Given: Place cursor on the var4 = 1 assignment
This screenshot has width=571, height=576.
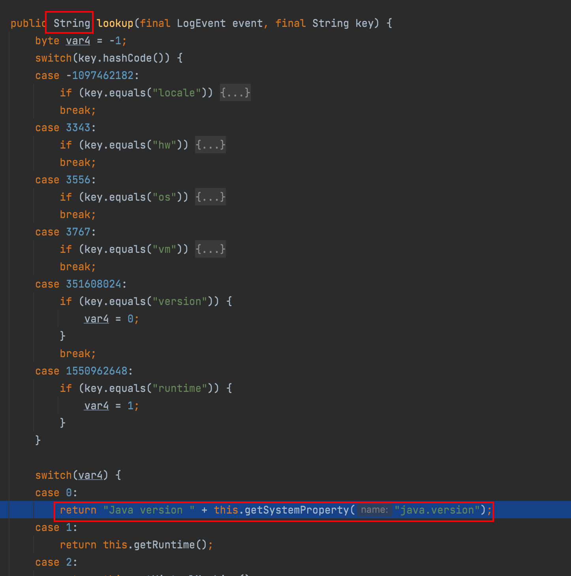Looking at the screenshot, I should coord(111,406).
